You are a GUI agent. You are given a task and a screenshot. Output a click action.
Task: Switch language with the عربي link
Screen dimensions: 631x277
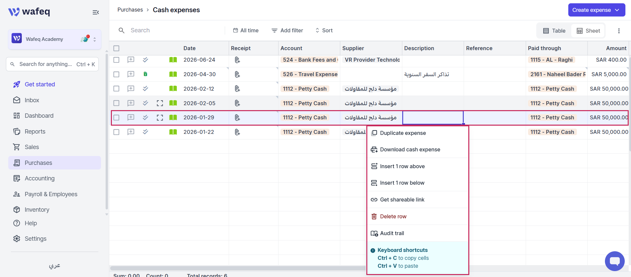tap(54, 265)
